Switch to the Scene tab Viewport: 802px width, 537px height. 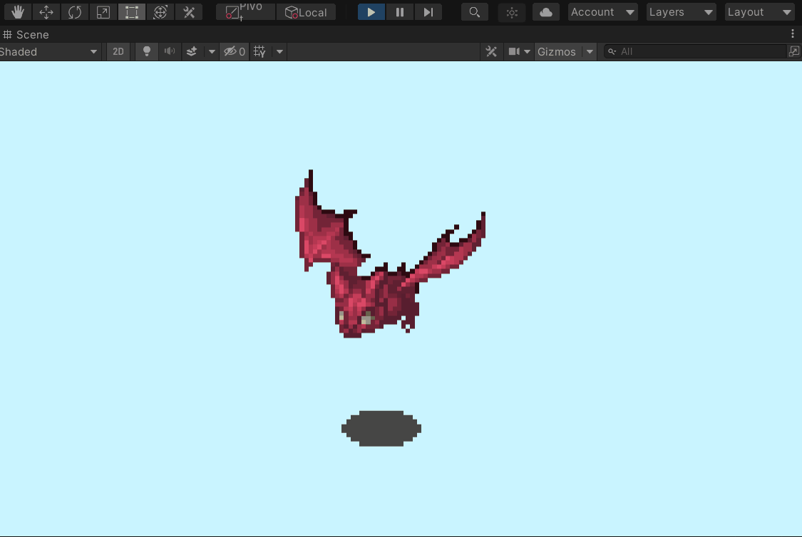click(26, 35)
